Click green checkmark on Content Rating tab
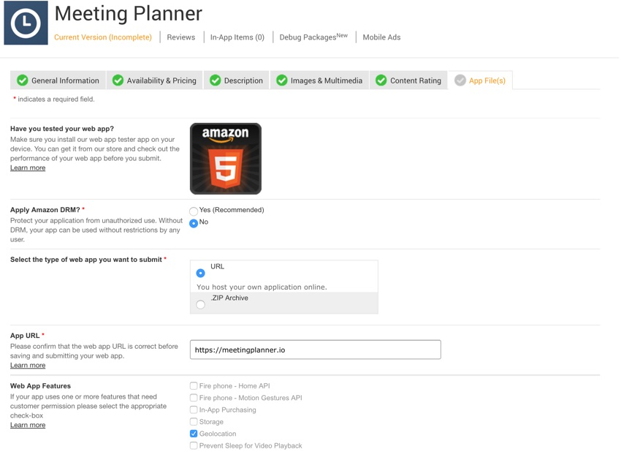This screenshot has height=452, width=621. pyautogui.click(x=381, y=80)
